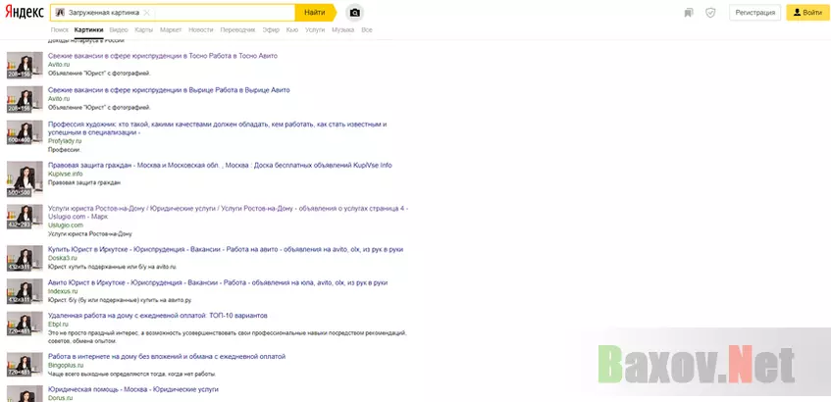Viewport: 831px width, 402px height.
Task: Click the Doska3.ru domain link
Action: click(63, 258)
